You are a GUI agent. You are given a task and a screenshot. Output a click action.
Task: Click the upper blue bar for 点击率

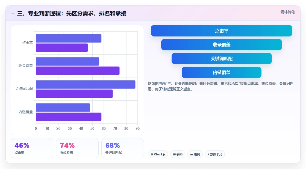coord(69,38)
